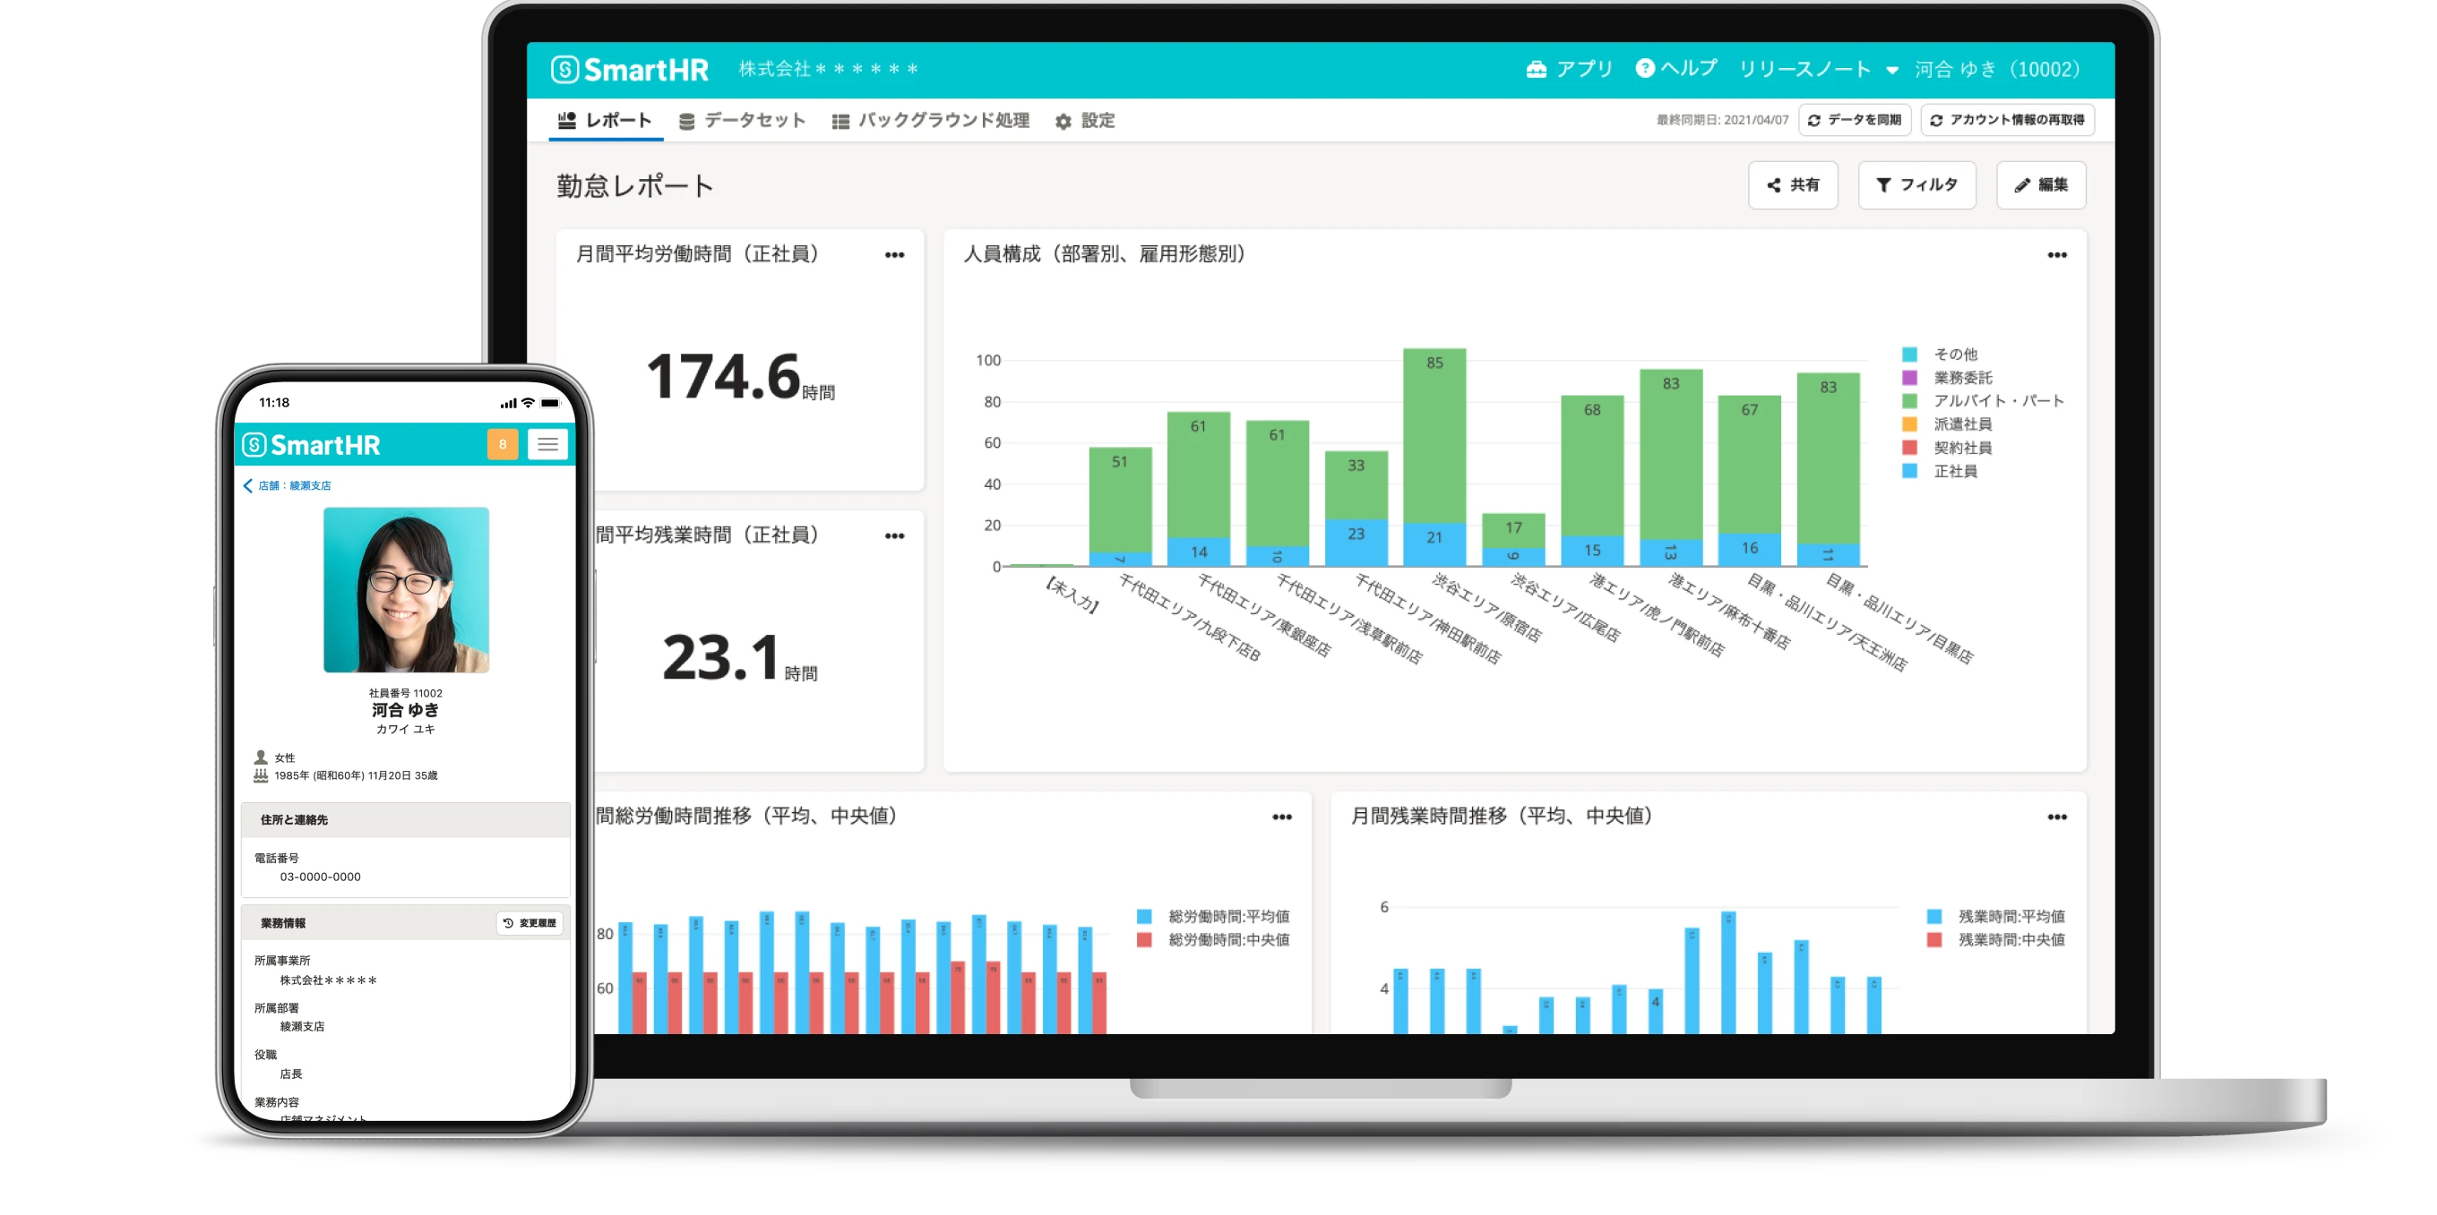Open the アプリ toolbox icon

coord(1536,69)
